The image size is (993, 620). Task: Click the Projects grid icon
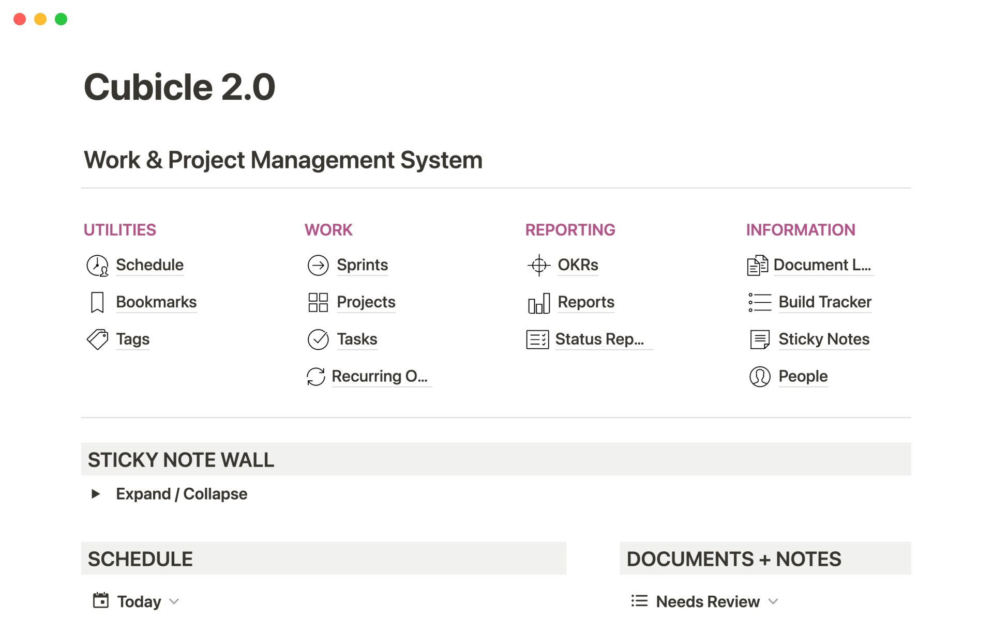click(x=318, y=302)
